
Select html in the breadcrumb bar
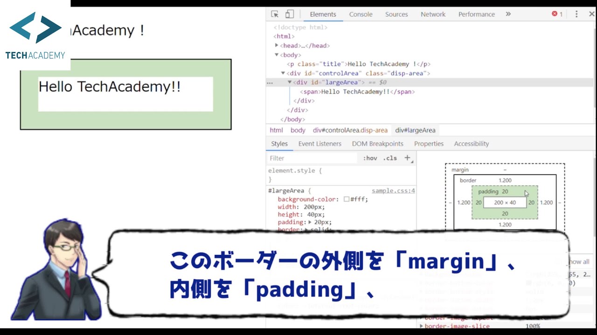click(x=276, y=130)
